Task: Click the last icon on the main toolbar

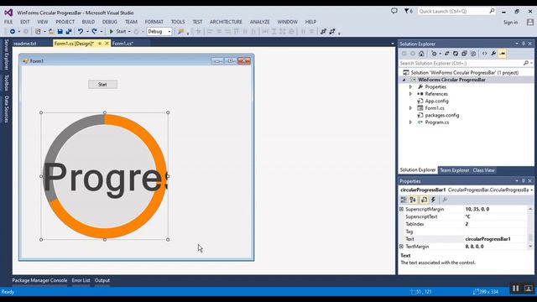Action: pyautogui.click(x=332, y=32)
